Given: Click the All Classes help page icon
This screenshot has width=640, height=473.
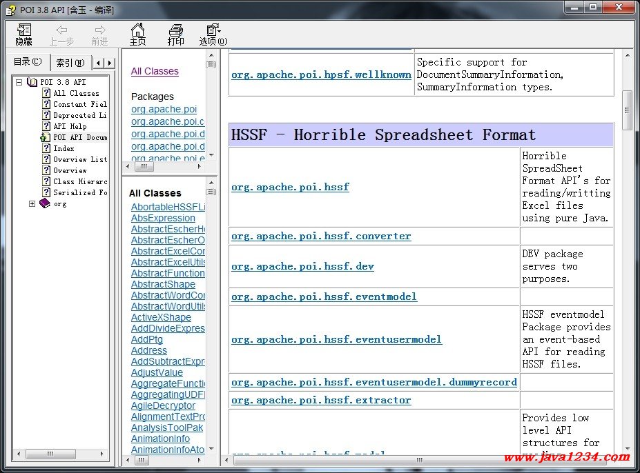Looking at the screenshot, I should [x=46, y=93].
